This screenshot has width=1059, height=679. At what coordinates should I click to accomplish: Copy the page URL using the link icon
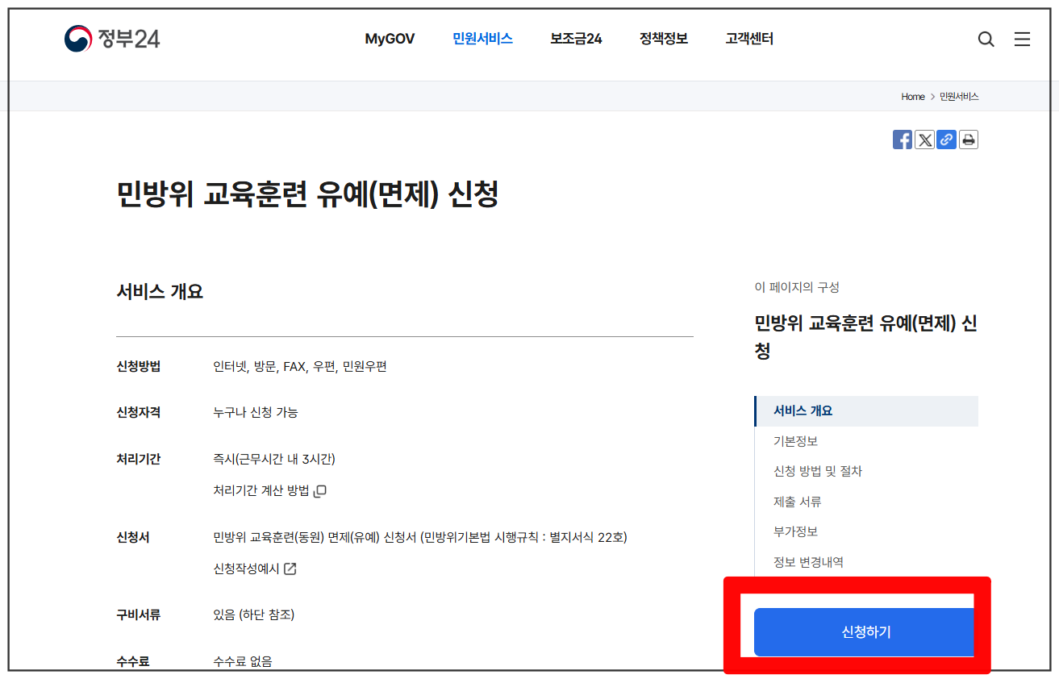tap(946, 139)
